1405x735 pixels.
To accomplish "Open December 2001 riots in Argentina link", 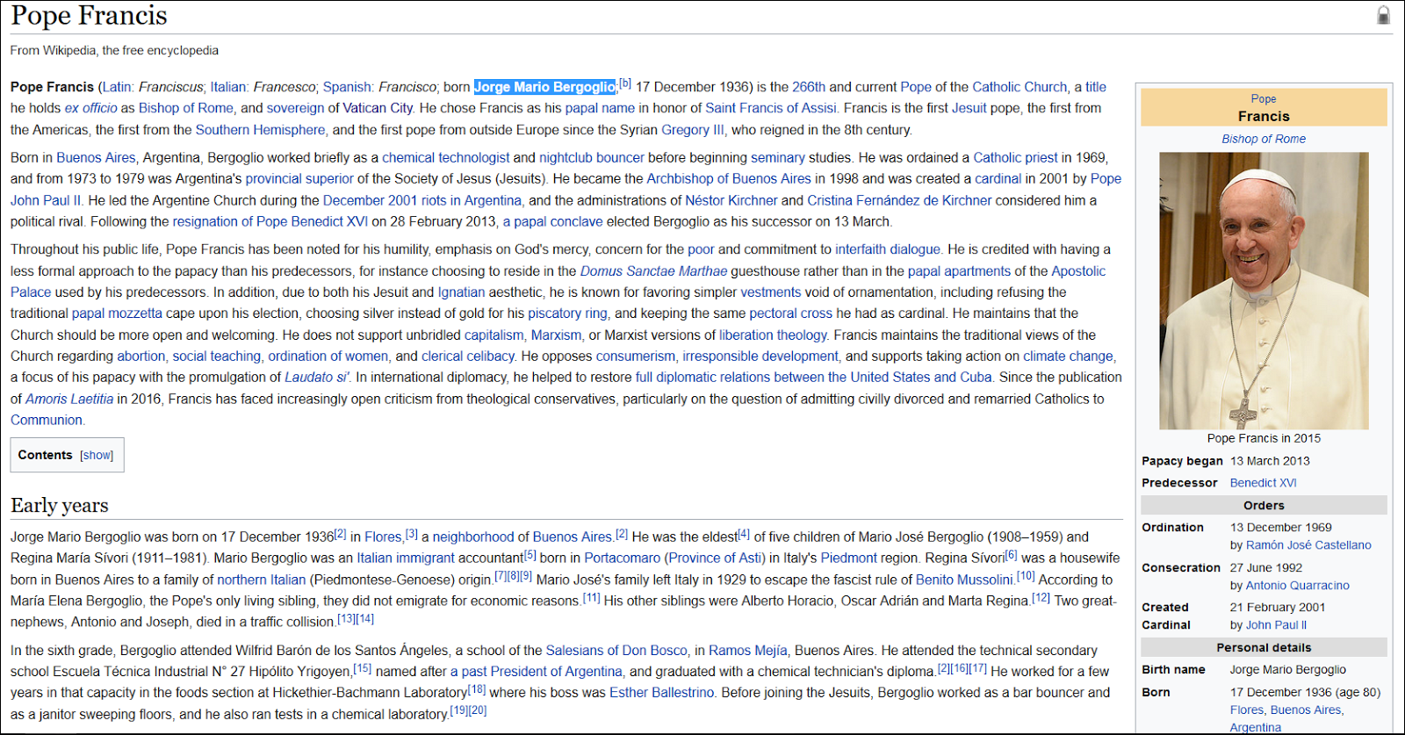I will coord(422,200).
